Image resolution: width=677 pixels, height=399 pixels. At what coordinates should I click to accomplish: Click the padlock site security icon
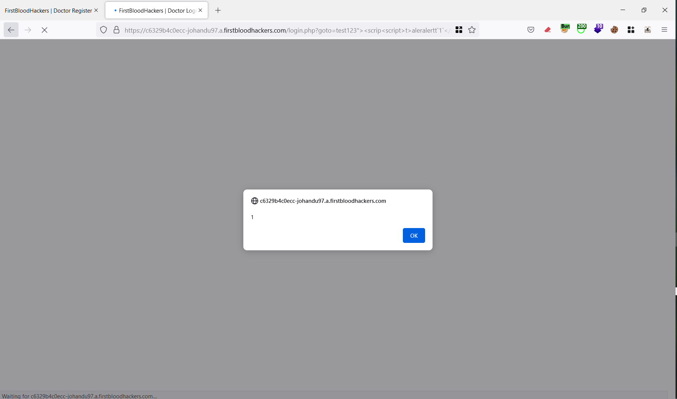(116, 30)
